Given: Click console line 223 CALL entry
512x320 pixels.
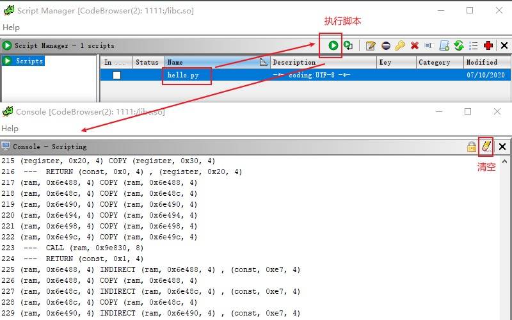Looking at the screenshot, I should [72, 248].
